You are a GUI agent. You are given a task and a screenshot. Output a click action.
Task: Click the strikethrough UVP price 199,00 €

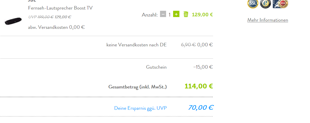pos(45,17)
